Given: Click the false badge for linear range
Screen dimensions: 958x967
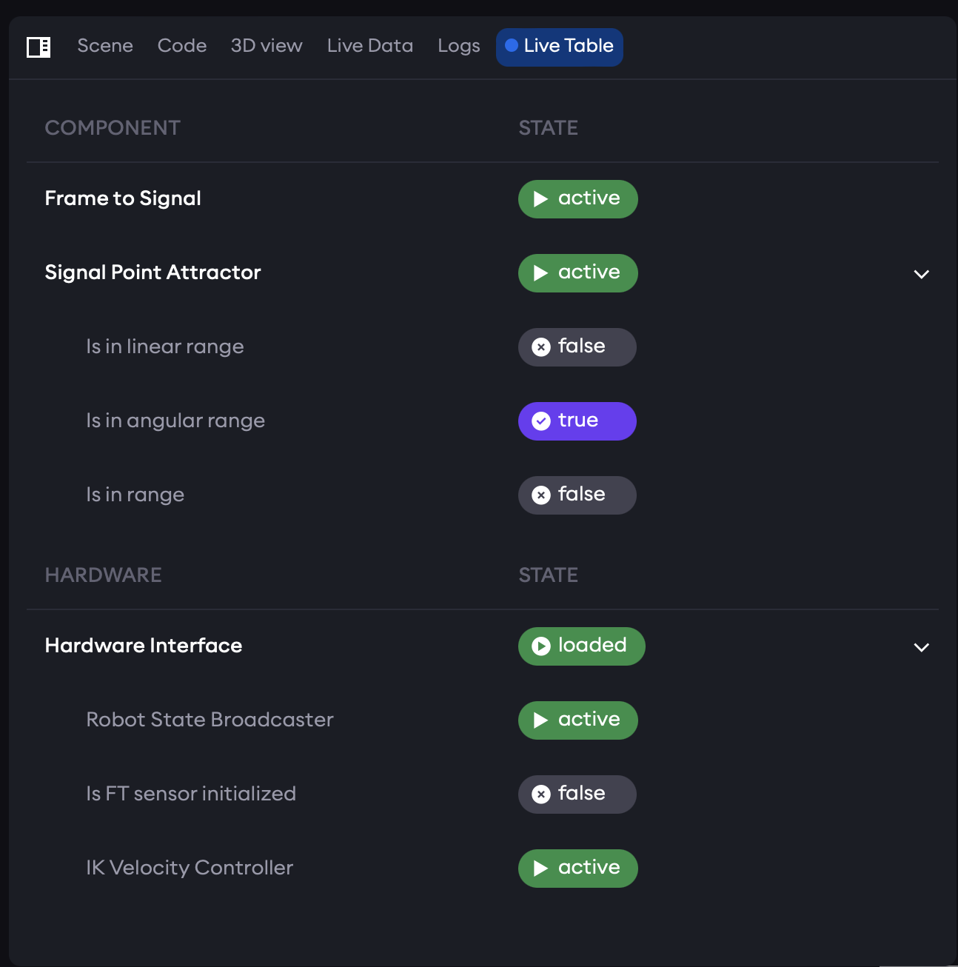Looking at the screenshot, I should point(577,347).
